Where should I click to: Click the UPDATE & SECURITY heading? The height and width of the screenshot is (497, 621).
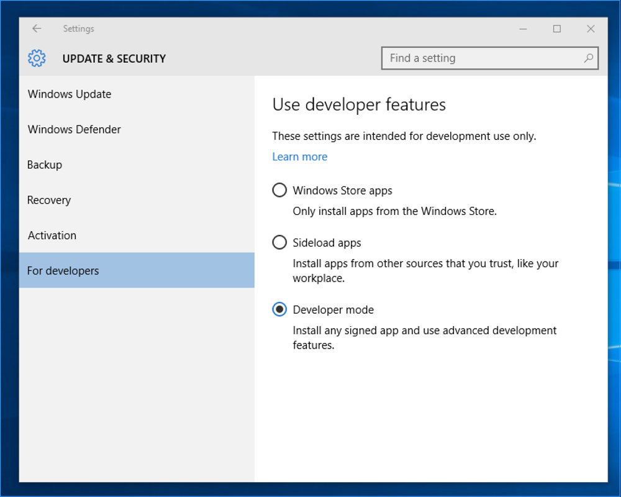coord(114,58)
